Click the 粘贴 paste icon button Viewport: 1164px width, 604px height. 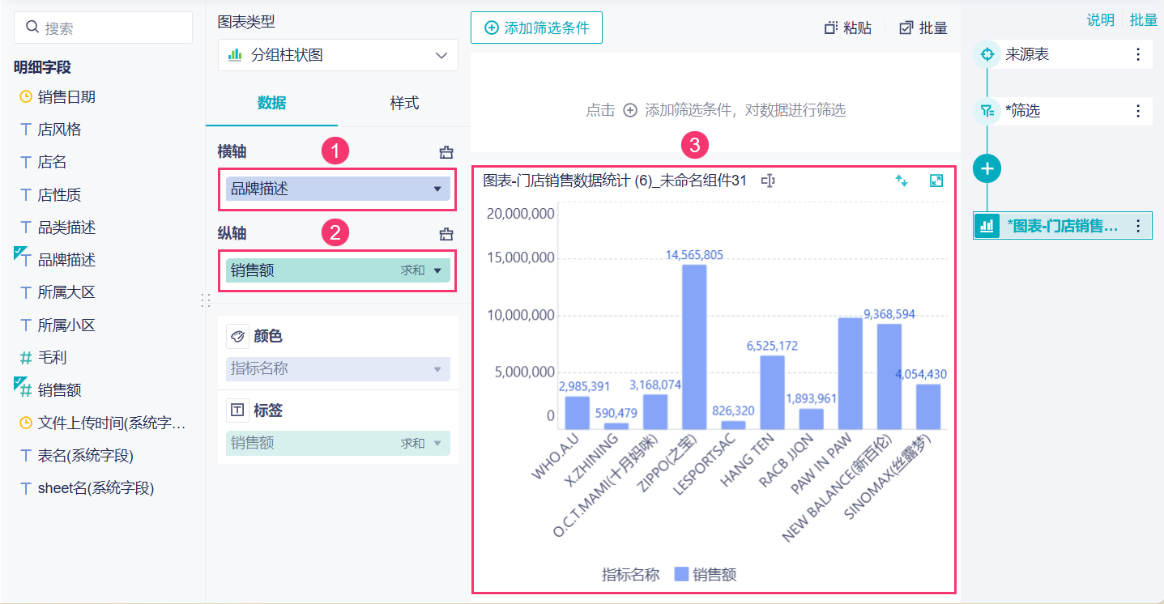pyautogui.click(x=847, y=28)
